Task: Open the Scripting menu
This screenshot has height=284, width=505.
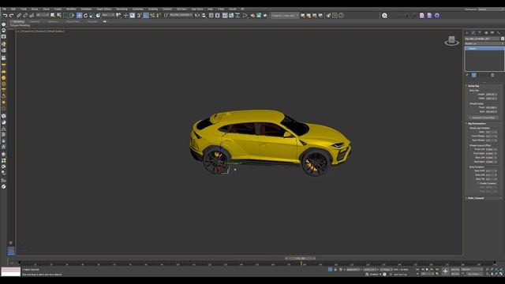Action: (x=153, y=9)
